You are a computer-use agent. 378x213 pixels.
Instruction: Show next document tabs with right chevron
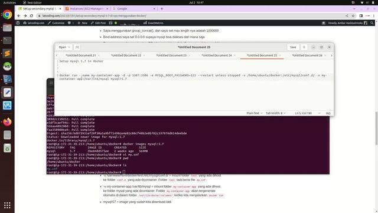point(331,56)
